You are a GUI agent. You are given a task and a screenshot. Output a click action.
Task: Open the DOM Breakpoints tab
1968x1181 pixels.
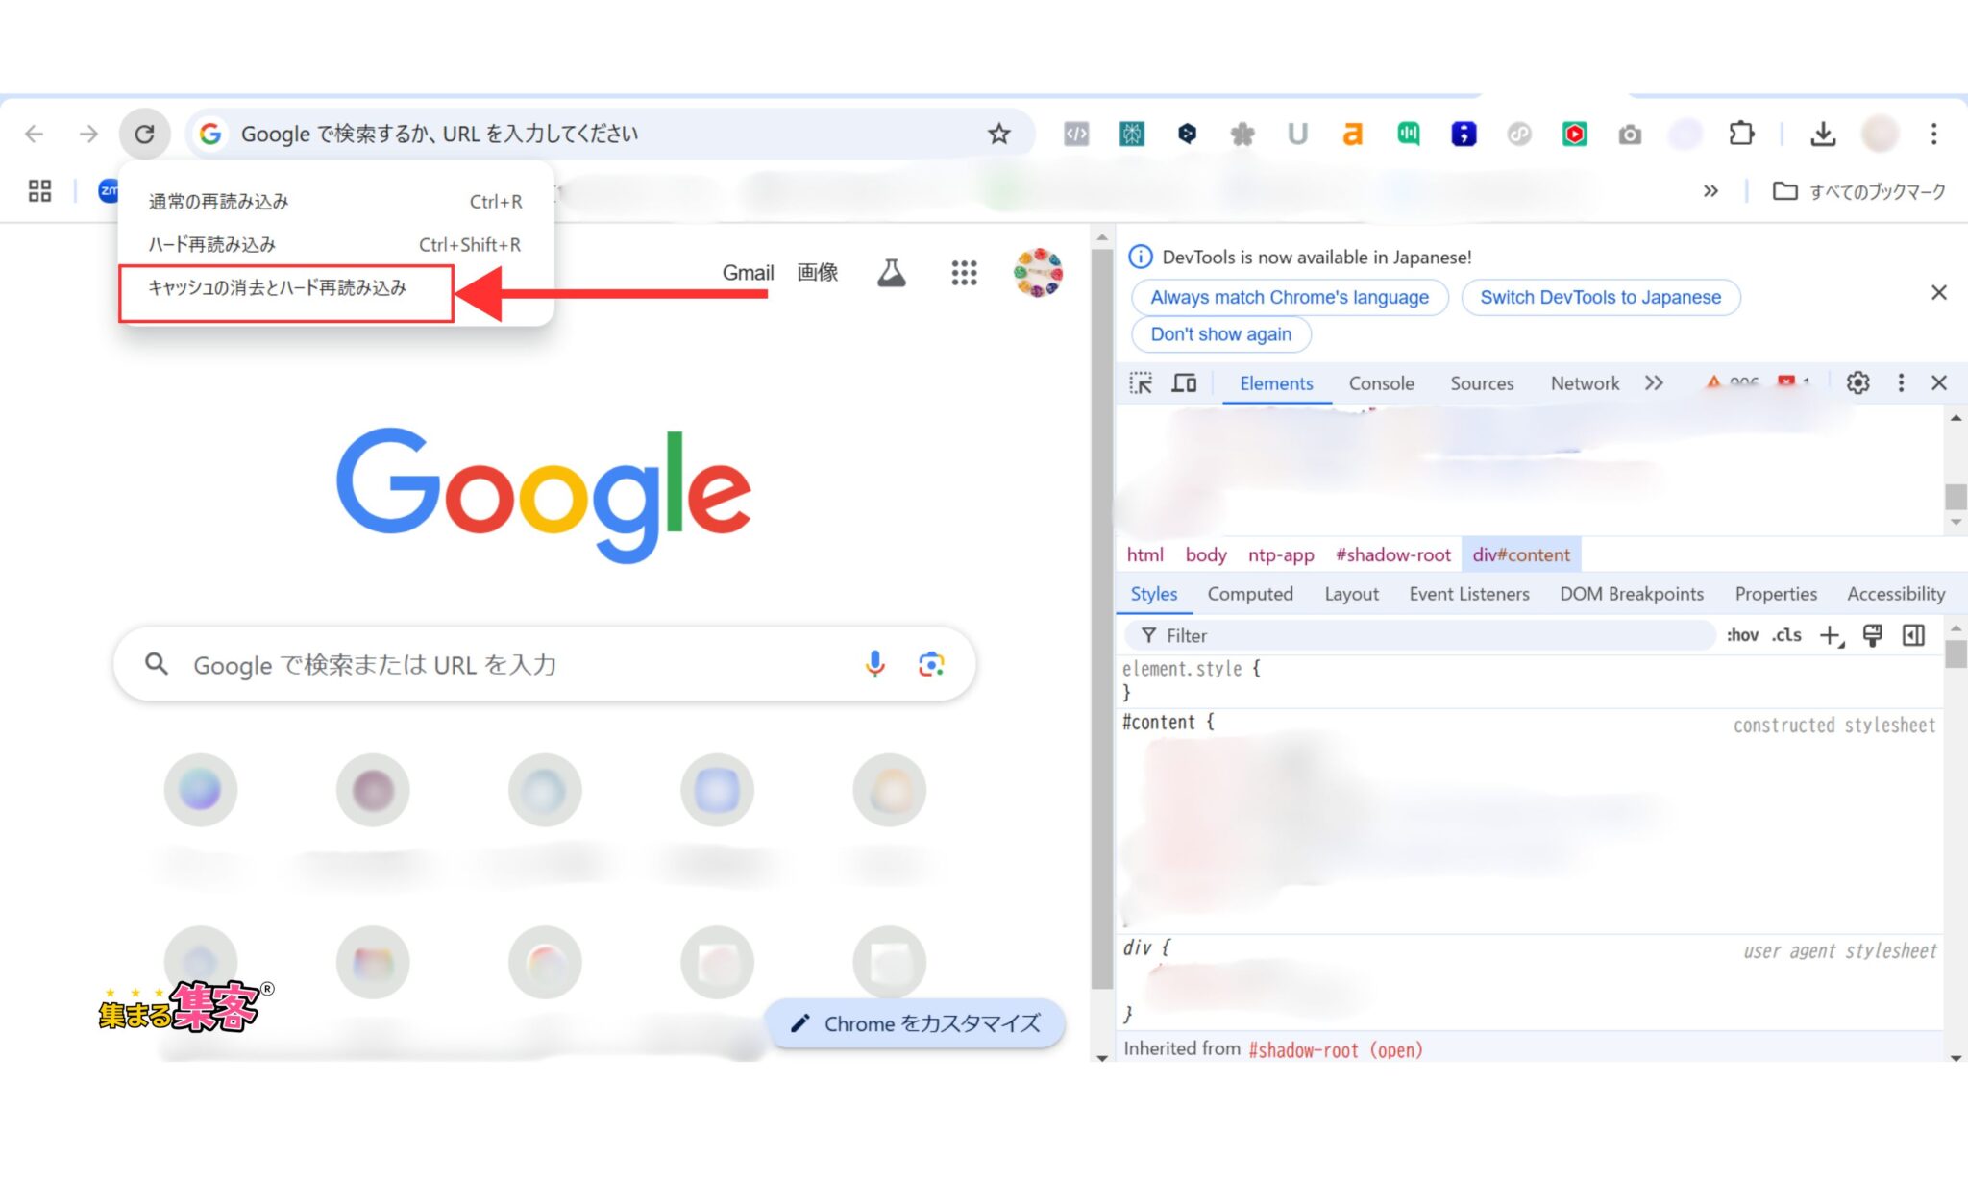coord(1632,594)
